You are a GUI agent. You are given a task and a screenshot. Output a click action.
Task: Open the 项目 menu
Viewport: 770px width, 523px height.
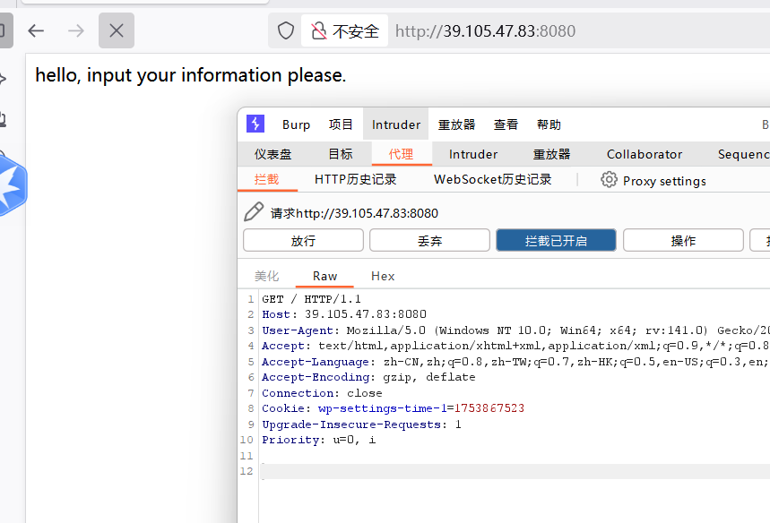pos(341,124)
